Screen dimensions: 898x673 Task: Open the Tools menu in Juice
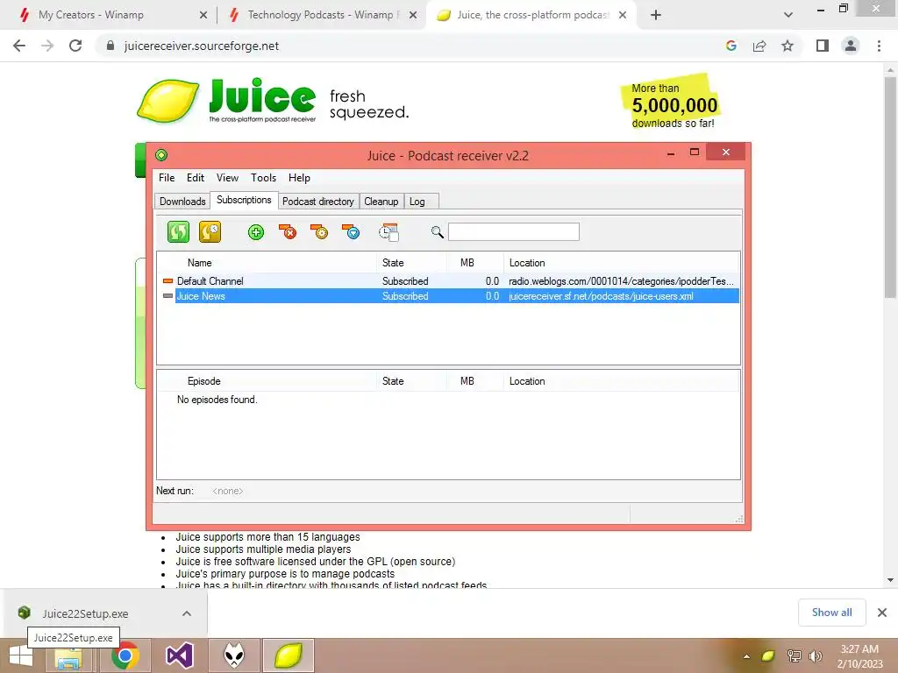click(263, 178)
